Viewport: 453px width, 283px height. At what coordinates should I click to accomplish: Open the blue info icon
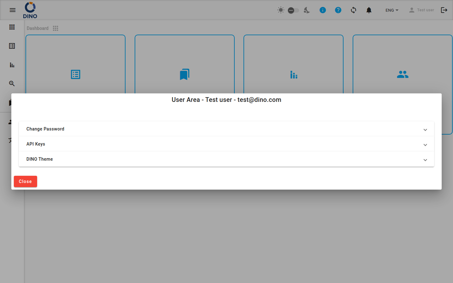pyautogui.click(x=323, y=10)
